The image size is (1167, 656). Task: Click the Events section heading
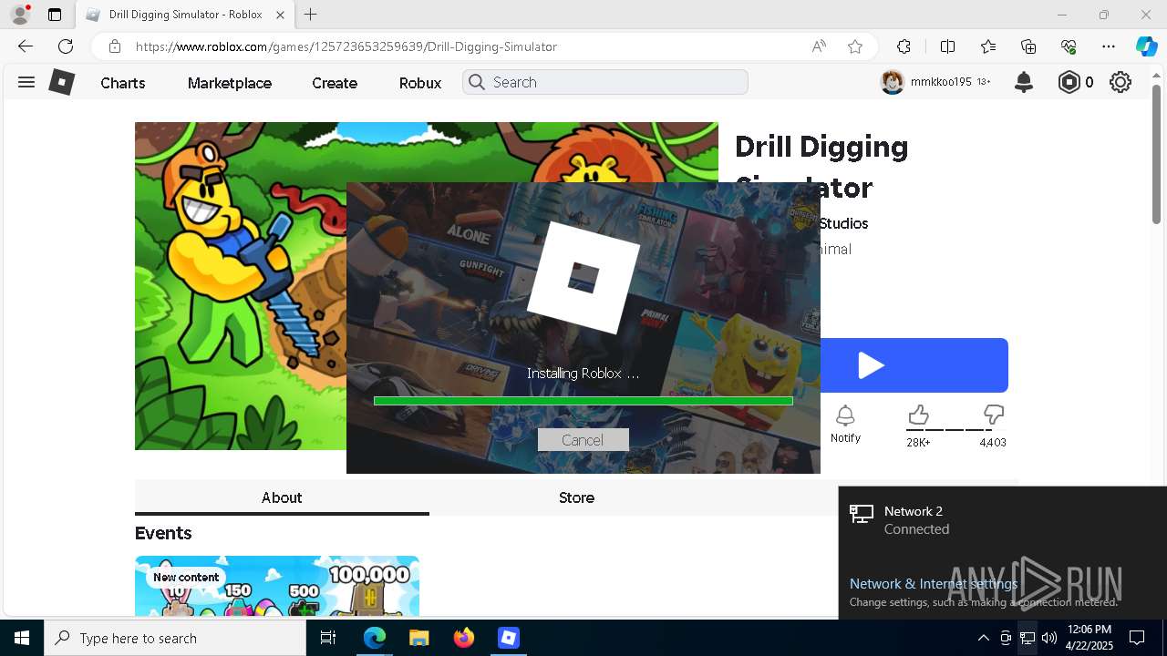point(163,533)
